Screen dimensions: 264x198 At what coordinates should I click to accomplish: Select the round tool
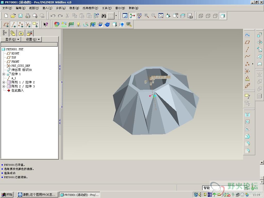[x=247, y=143]
